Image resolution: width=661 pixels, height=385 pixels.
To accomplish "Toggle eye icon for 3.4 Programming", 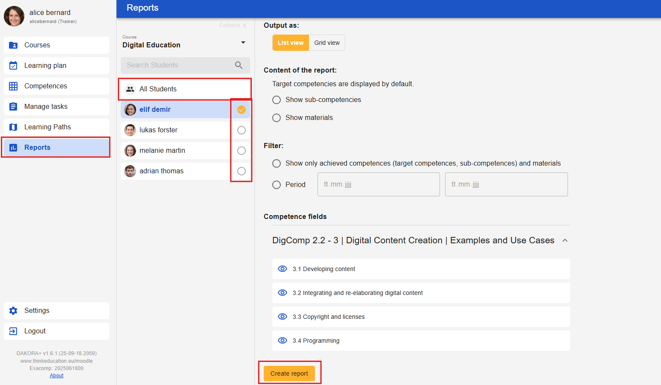I will 282,341.
